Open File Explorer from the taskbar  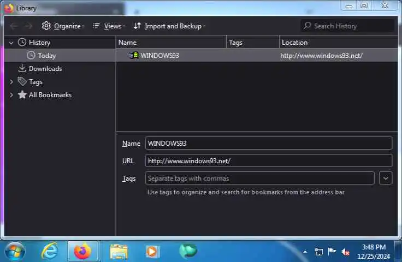119,252
